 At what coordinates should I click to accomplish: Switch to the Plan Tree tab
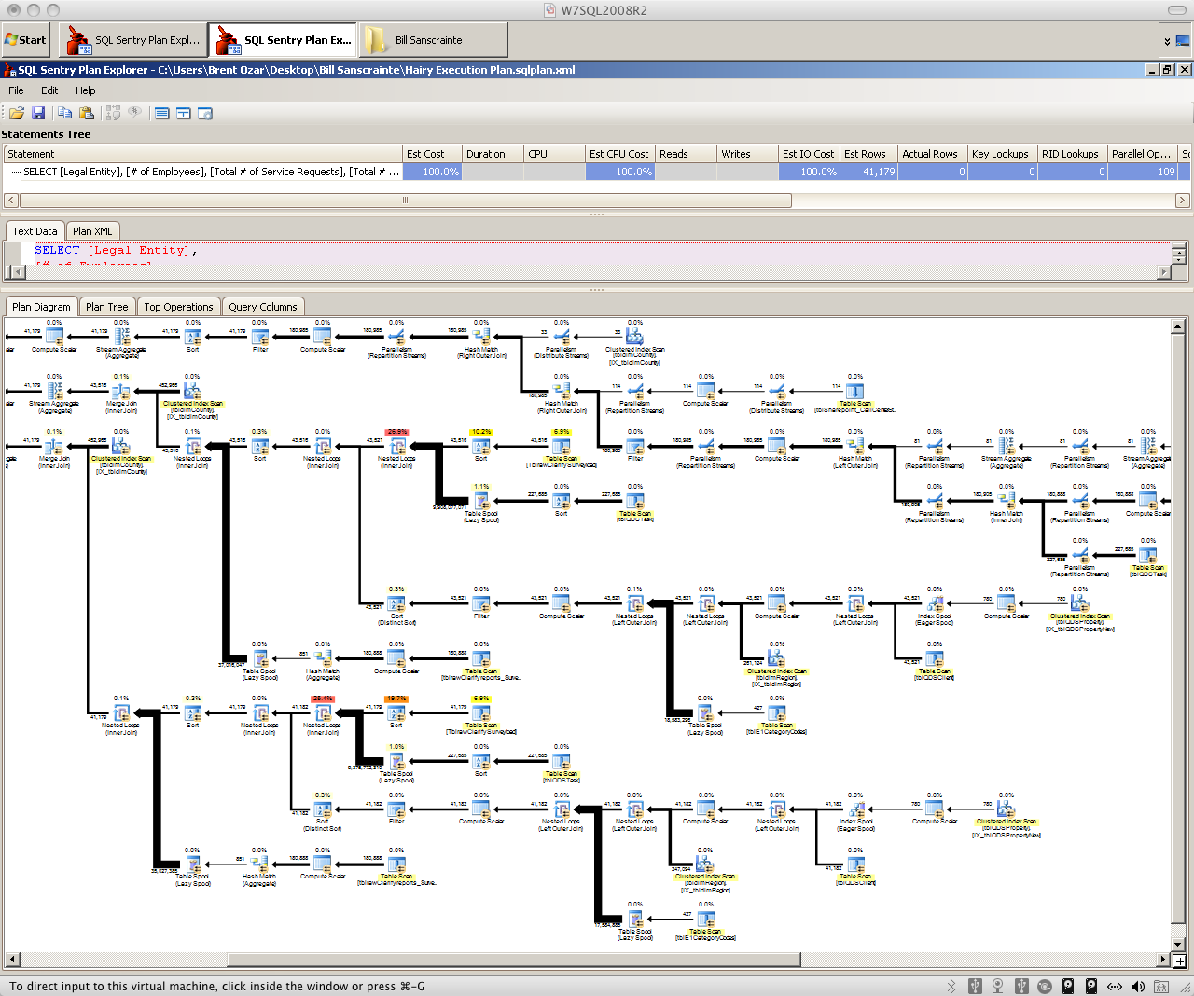[106, 307]
